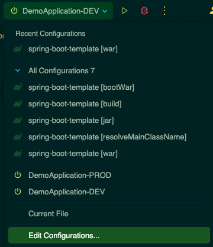Start debugging with the red bug icon
This screenshot has width=213, height=247.
point(144,11)
